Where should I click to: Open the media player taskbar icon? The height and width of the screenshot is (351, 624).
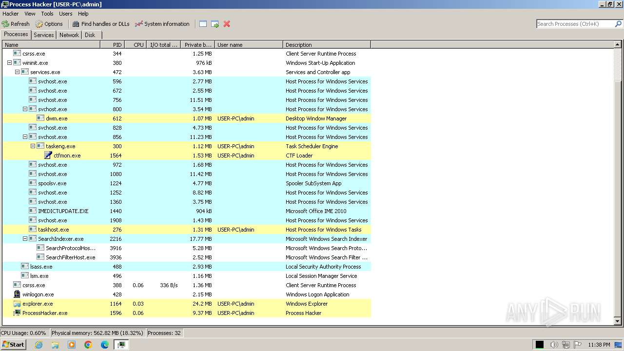72,345
